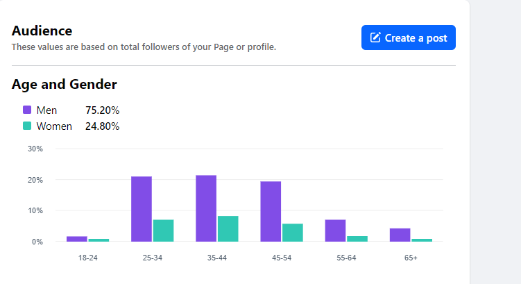
Task: Click the teal women bar for 45-54
Action: tap(293, 233)
